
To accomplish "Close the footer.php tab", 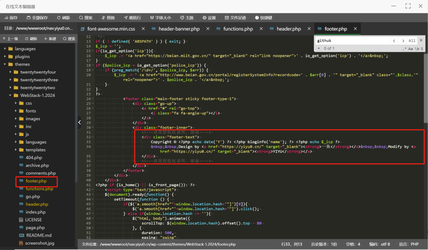I will click(355, 29).
